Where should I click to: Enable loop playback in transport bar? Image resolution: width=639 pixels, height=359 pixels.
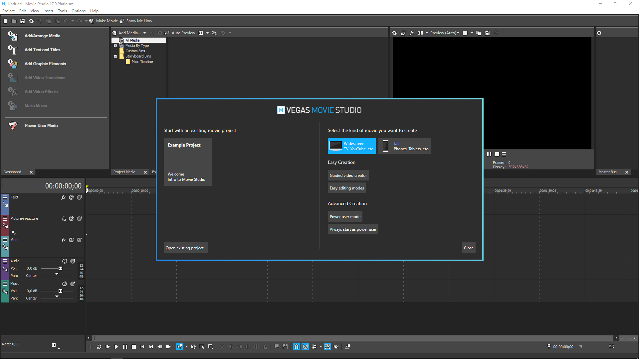tap(99, 347)
